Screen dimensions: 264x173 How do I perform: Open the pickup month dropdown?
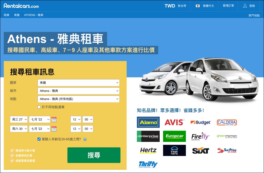[40, 119]
